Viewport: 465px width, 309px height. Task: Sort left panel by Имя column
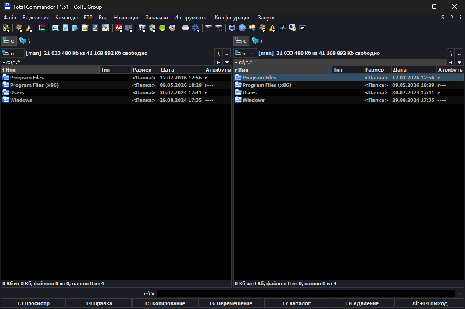[50, 70]
